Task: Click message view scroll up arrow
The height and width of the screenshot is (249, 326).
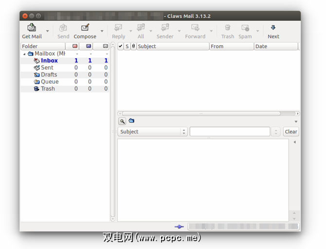Action: pyautogui.click(x=294, y=213)
